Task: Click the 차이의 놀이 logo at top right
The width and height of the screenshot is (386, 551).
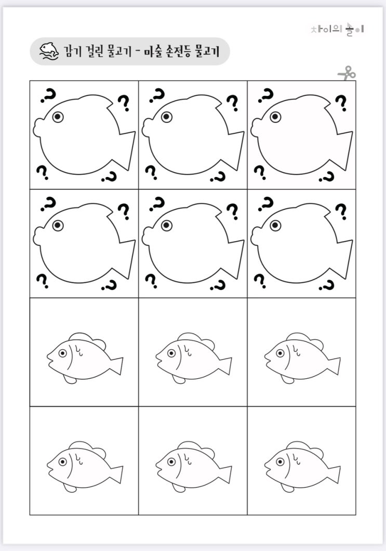Action: click(337, 29)
